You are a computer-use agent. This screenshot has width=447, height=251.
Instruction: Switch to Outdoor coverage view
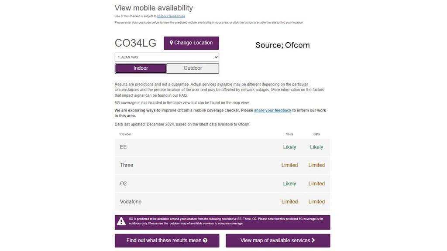click(193, 68)
